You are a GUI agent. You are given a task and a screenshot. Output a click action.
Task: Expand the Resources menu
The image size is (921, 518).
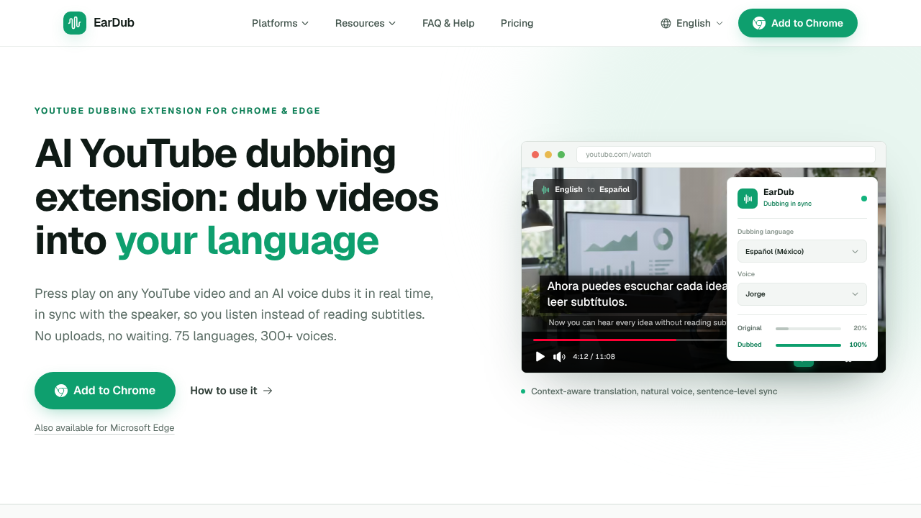[366, 23]
